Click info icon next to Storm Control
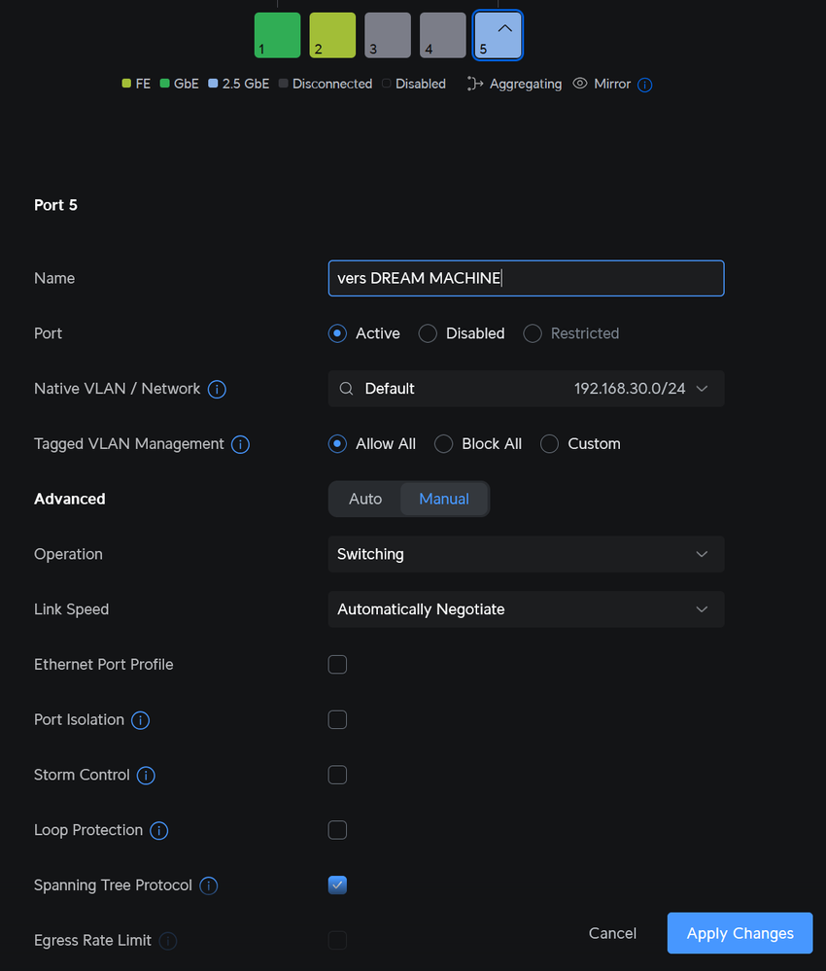Screen dimensions: 826x971 pos(146,776)
